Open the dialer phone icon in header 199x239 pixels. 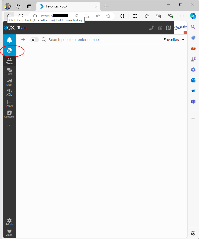coord(151,28)
